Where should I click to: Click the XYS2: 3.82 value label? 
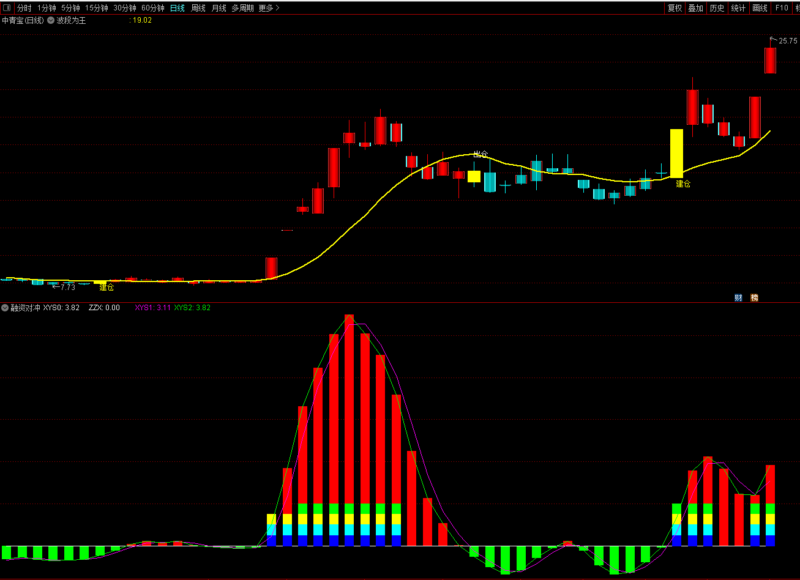pos(192,308)
